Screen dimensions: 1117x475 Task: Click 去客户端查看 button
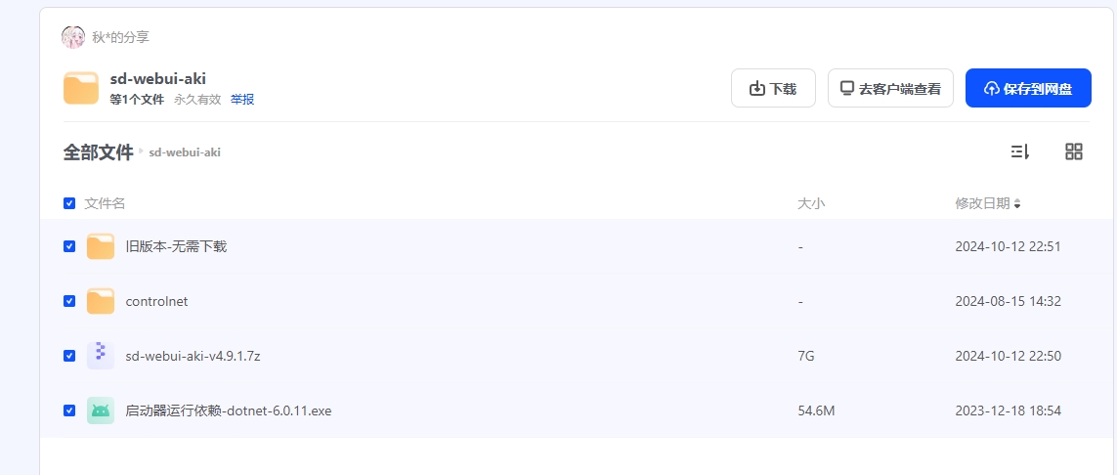(890, 88)
